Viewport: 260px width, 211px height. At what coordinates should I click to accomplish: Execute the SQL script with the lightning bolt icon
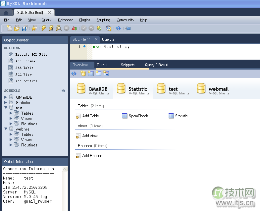(43, 28)
